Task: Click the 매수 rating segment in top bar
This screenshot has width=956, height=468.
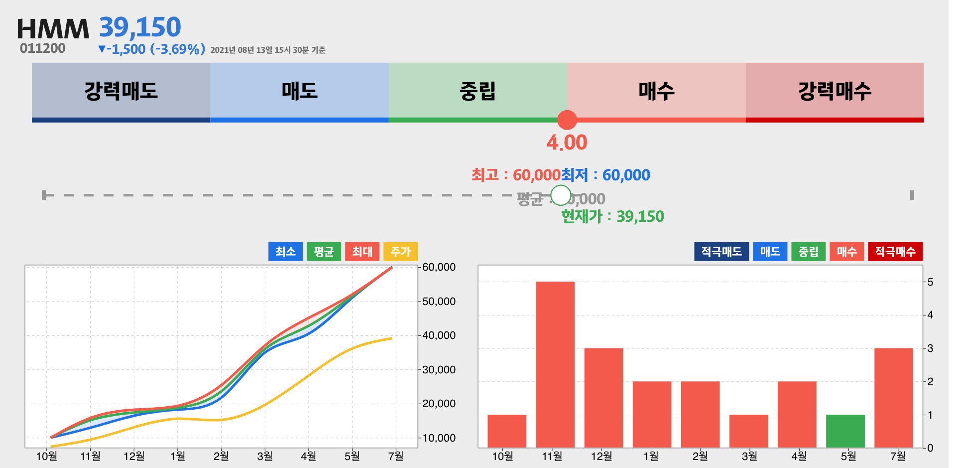Action: (656, 92)
